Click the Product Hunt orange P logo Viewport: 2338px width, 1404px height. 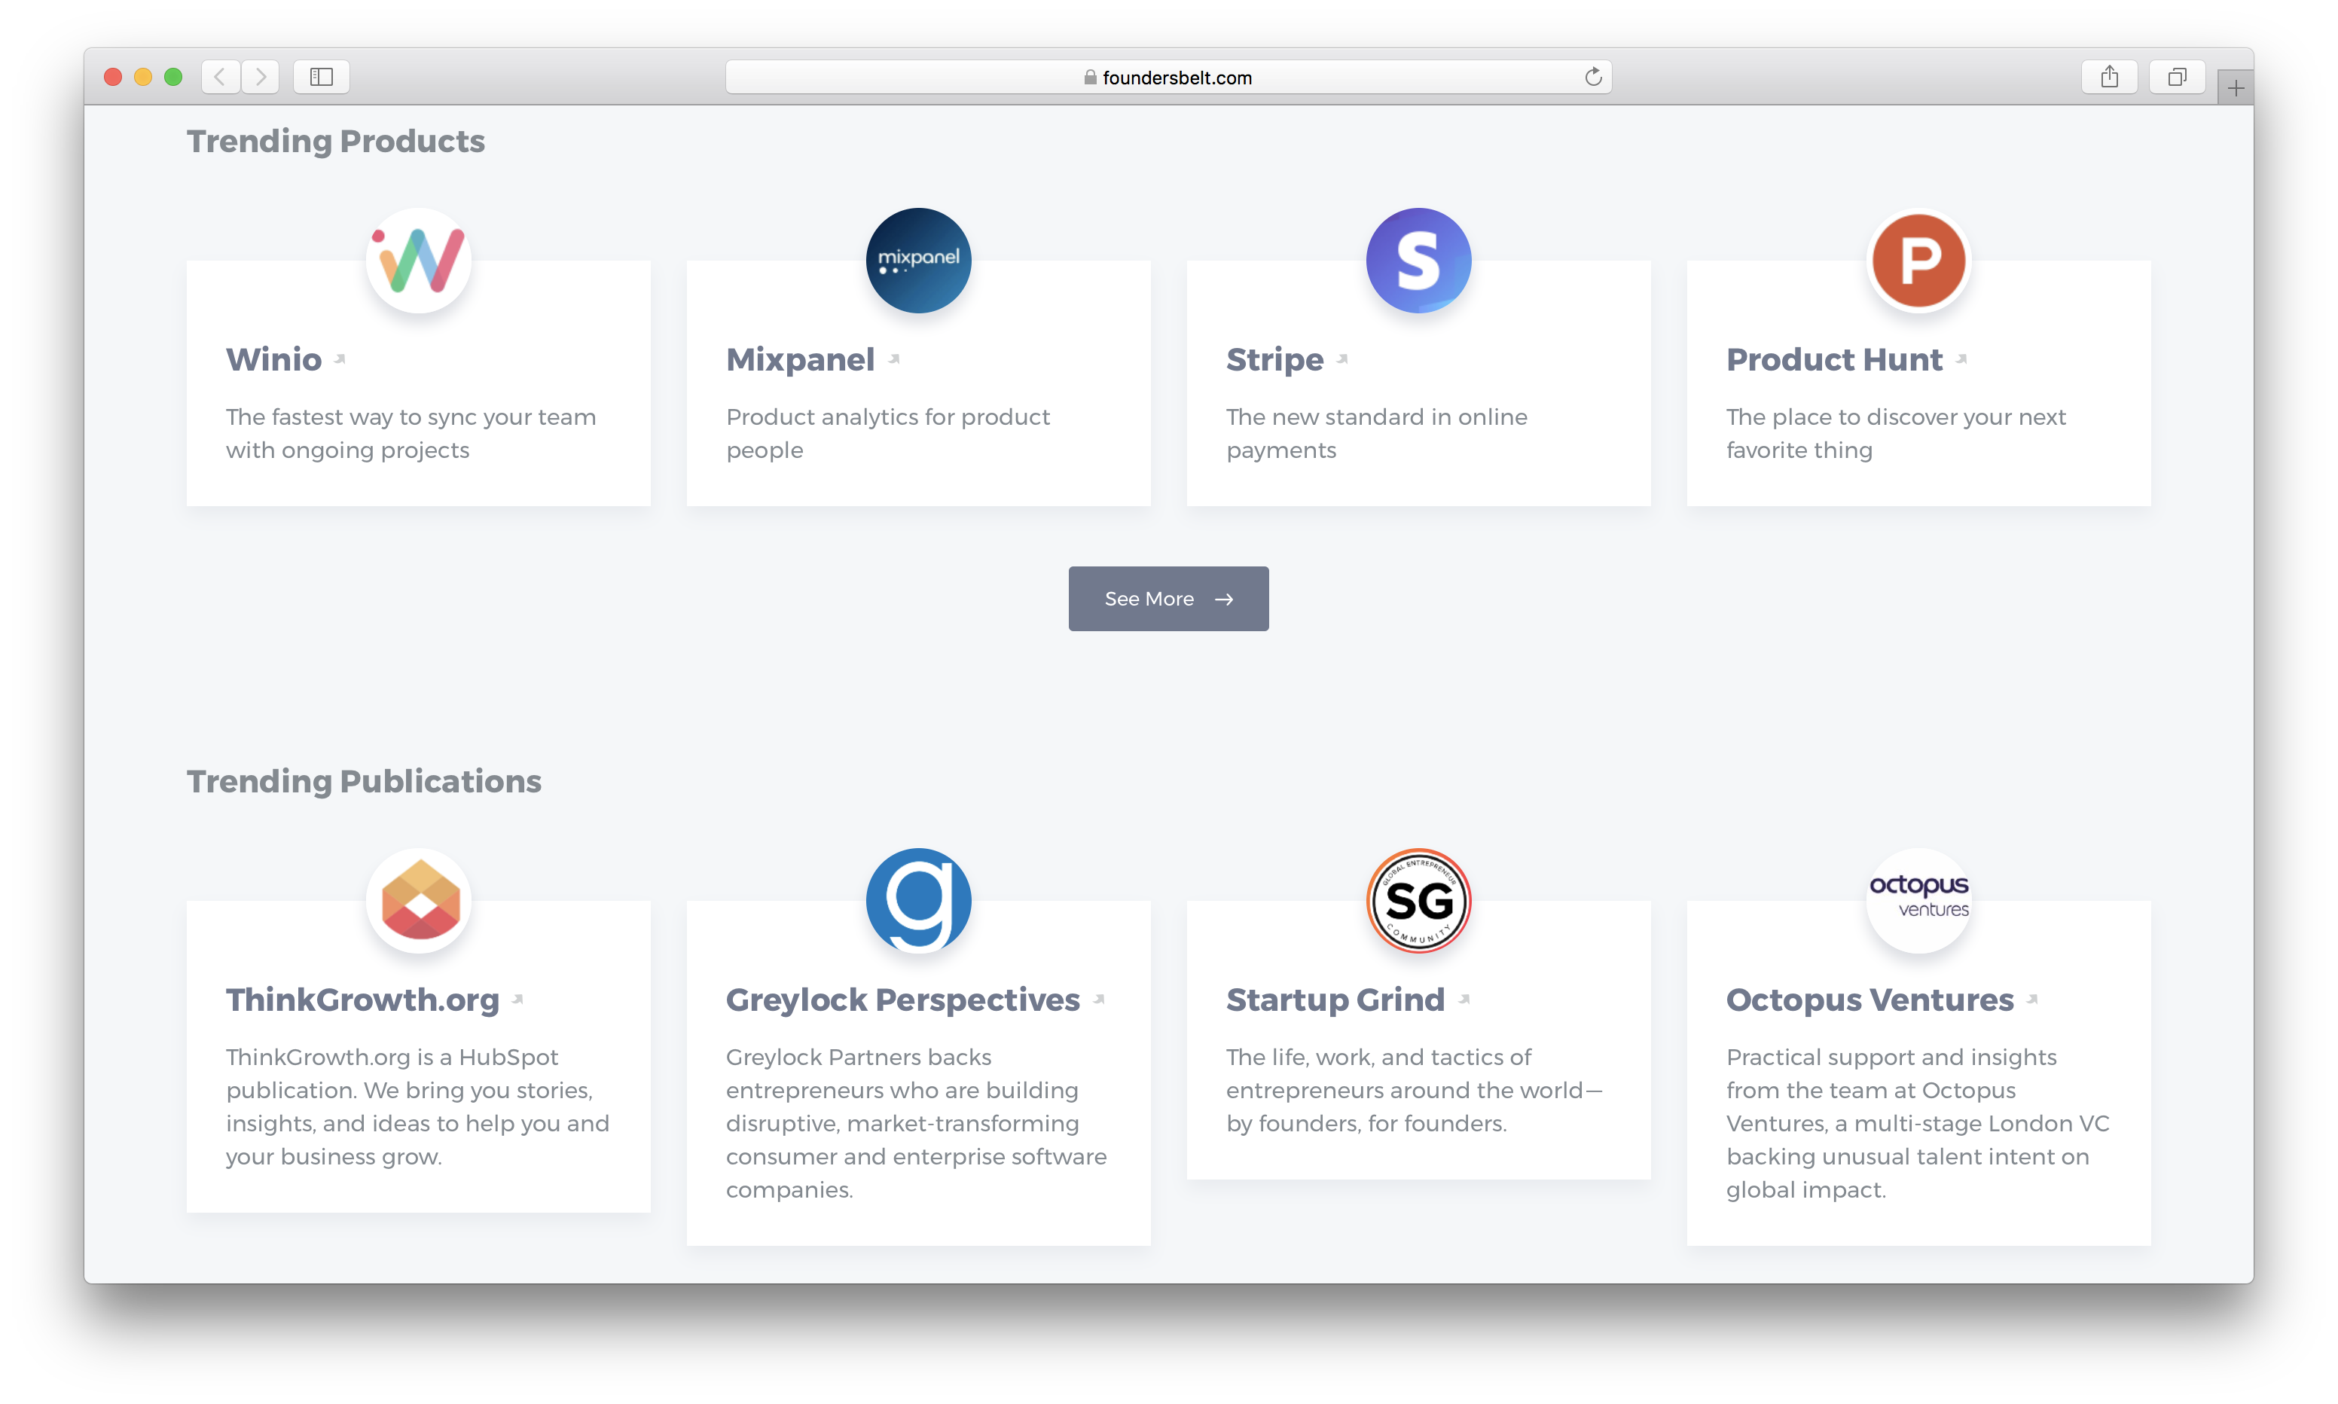pyautogui.click(x=1918, y=260)
